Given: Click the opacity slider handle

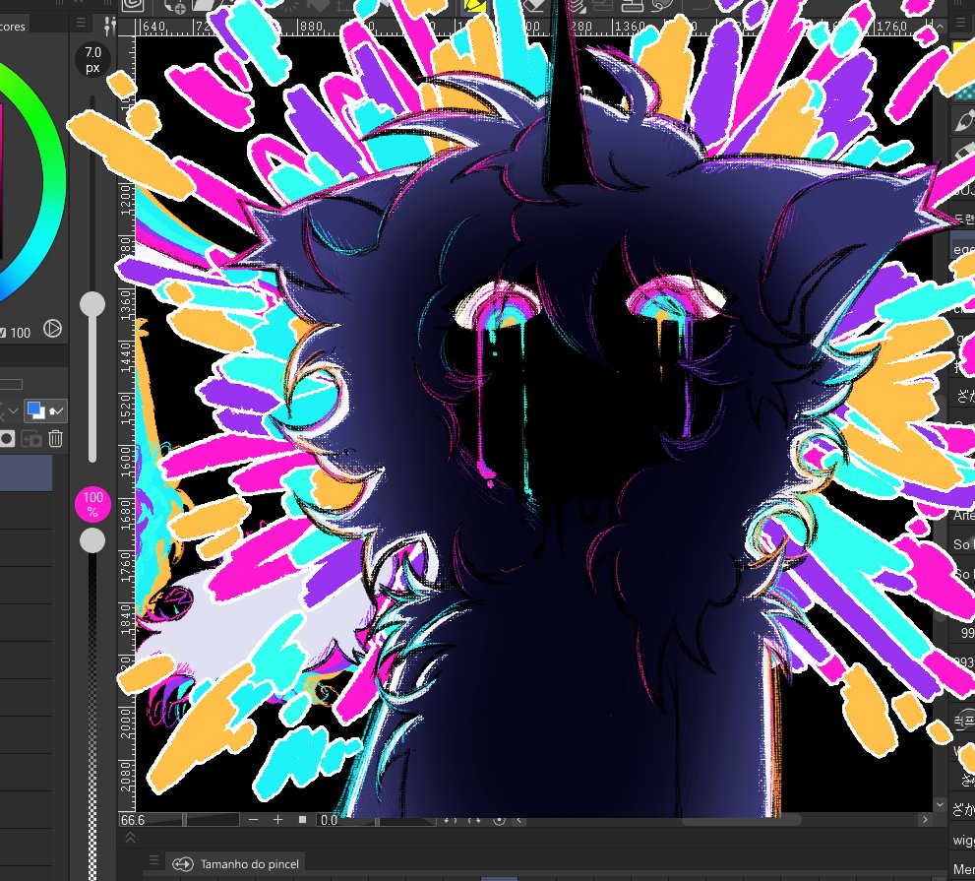Looking at the screenshot, I should [92, 540].
